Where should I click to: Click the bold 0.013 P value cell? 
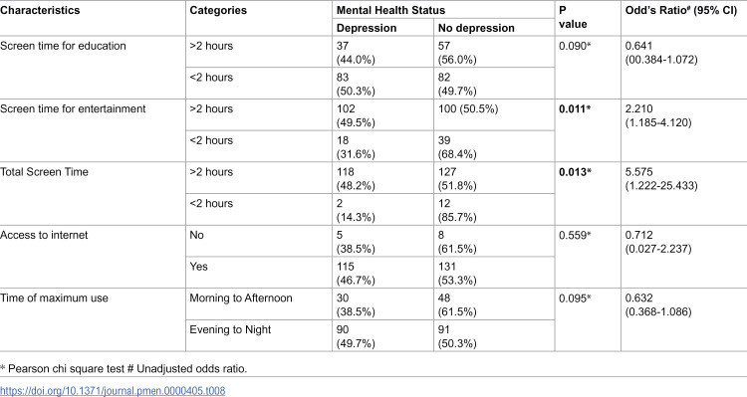575,172
